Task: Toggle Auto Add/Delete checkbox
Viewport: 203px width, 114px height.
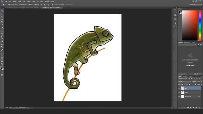Action: [55, 5]
